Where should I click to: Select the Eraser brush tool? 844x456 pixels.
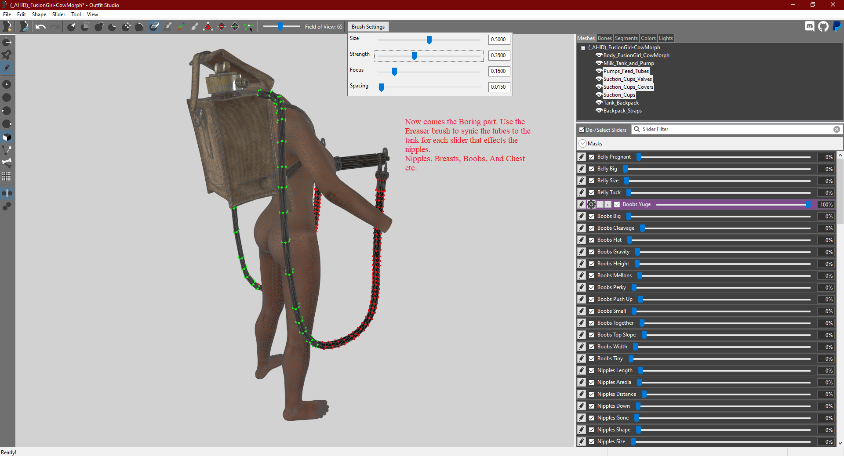[x=154, y=27]
